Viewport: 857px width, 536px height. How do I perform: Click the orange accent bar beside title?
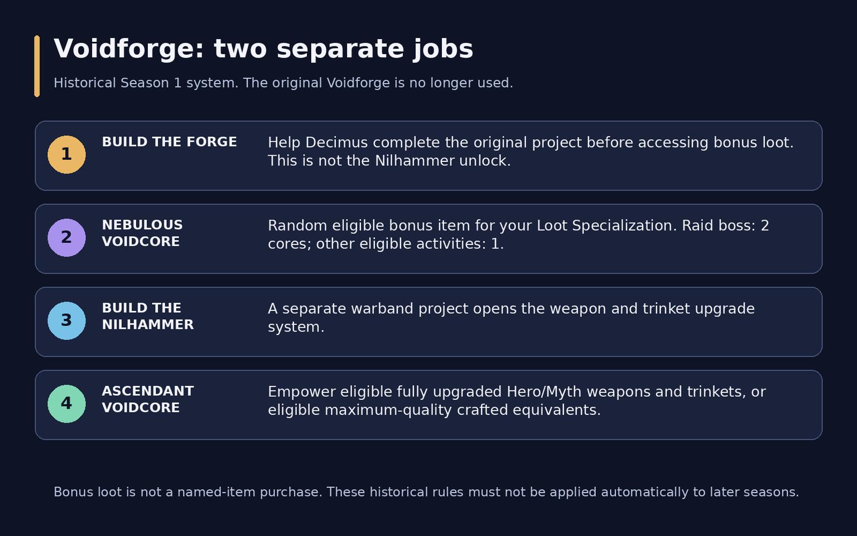pyautogui.click(x=37, y=66)
